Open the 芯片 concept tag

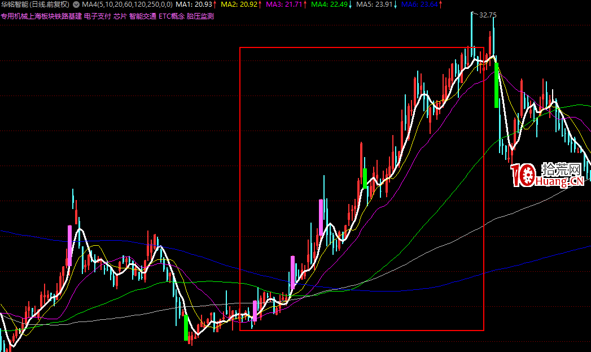pos(120,16)
